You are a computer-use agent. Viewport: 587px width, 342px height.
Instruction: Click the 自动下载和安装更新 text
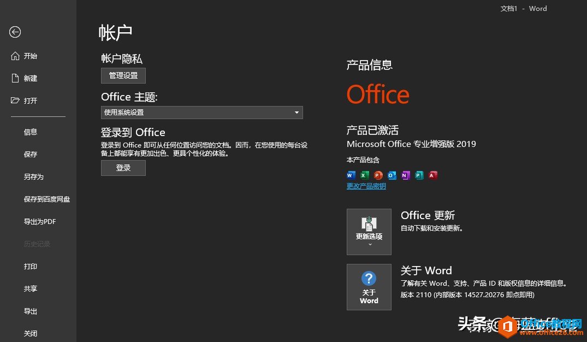coord(431,228)
